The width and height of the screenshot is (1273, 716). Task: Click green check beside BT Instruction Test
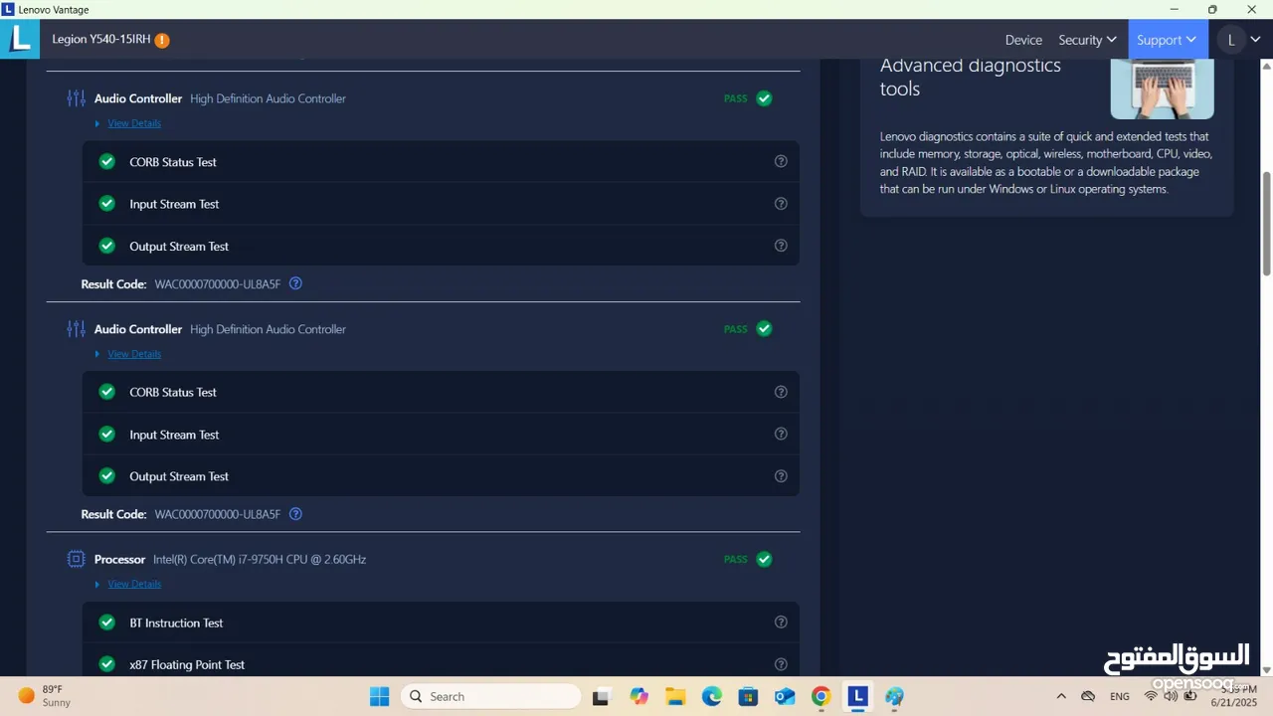pyautogui.click(x=107, y=623)
